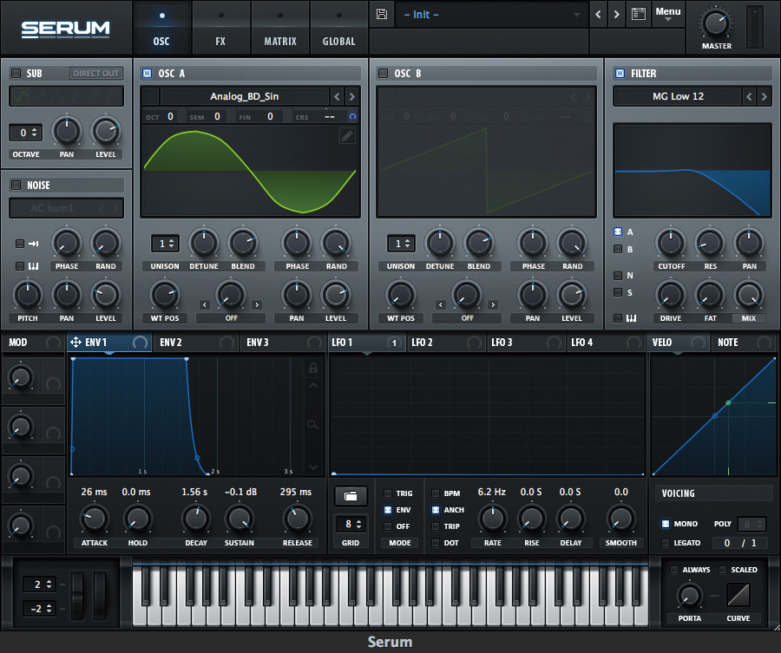Screen dimensions: 781x653
Task: Click the filter MIX label button
Action: pos(749,318)
